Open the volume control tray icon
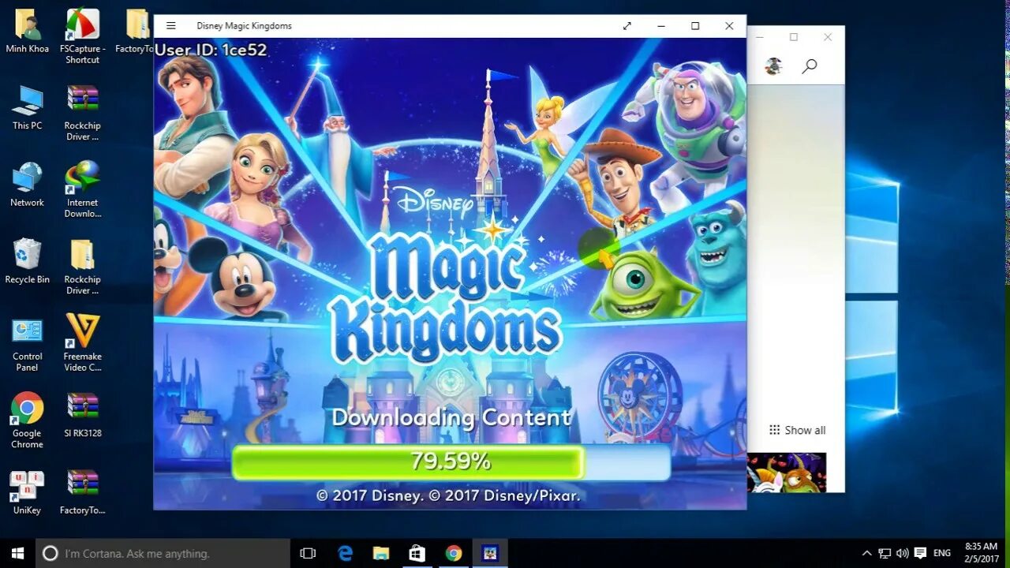1010x568 pixels. click(902, 554)
